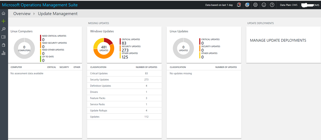Click the Linux Computers donut chart
The image size is (321, 140).
pos(24,48)
